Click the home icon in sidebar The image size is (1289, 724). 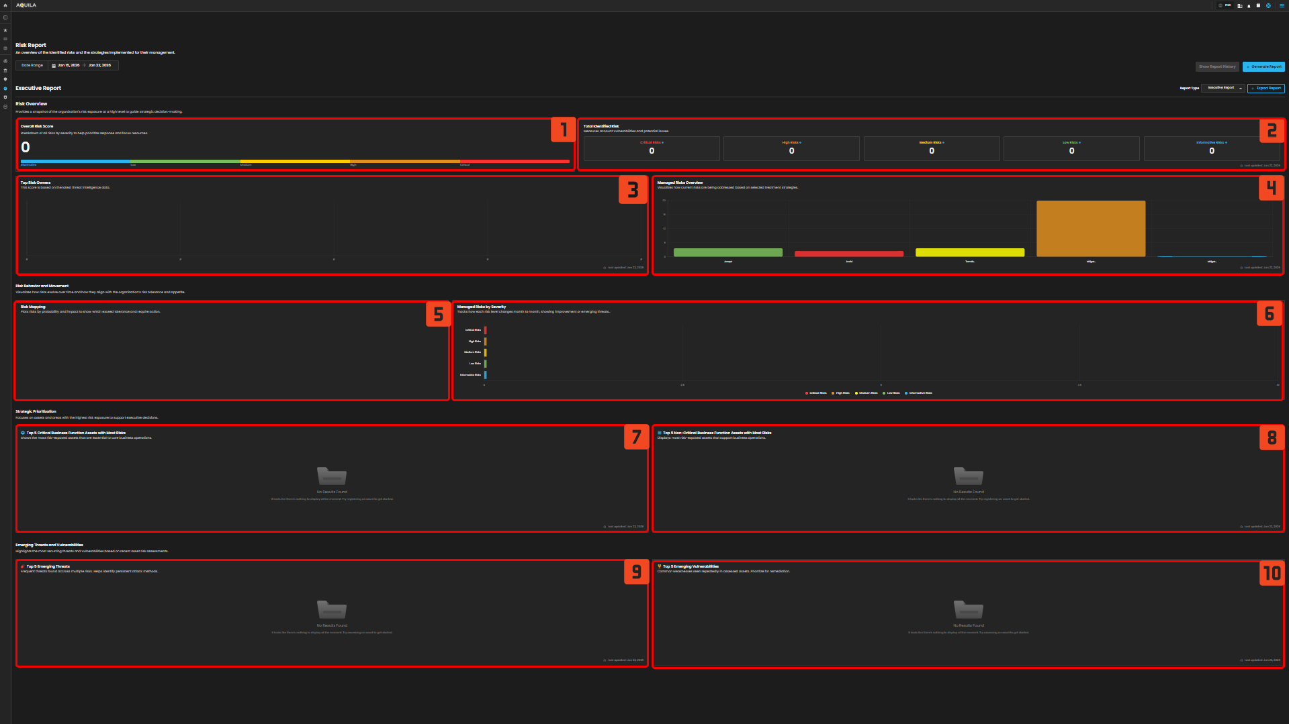pos(5,5)
